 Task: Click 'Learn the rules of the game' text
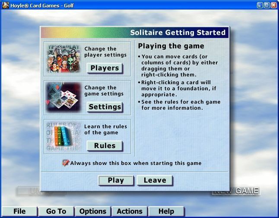point(105,130)
